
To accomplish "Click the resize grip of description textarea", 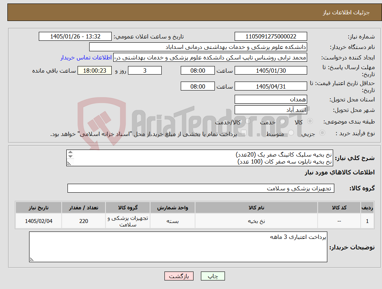I will (x=69, y=164).
